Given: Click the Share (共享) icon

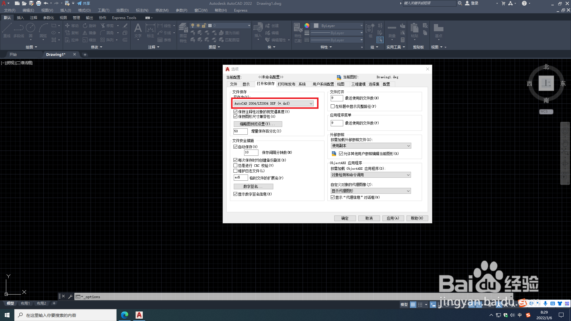Looking at the screenshot, I should (83, 3).
